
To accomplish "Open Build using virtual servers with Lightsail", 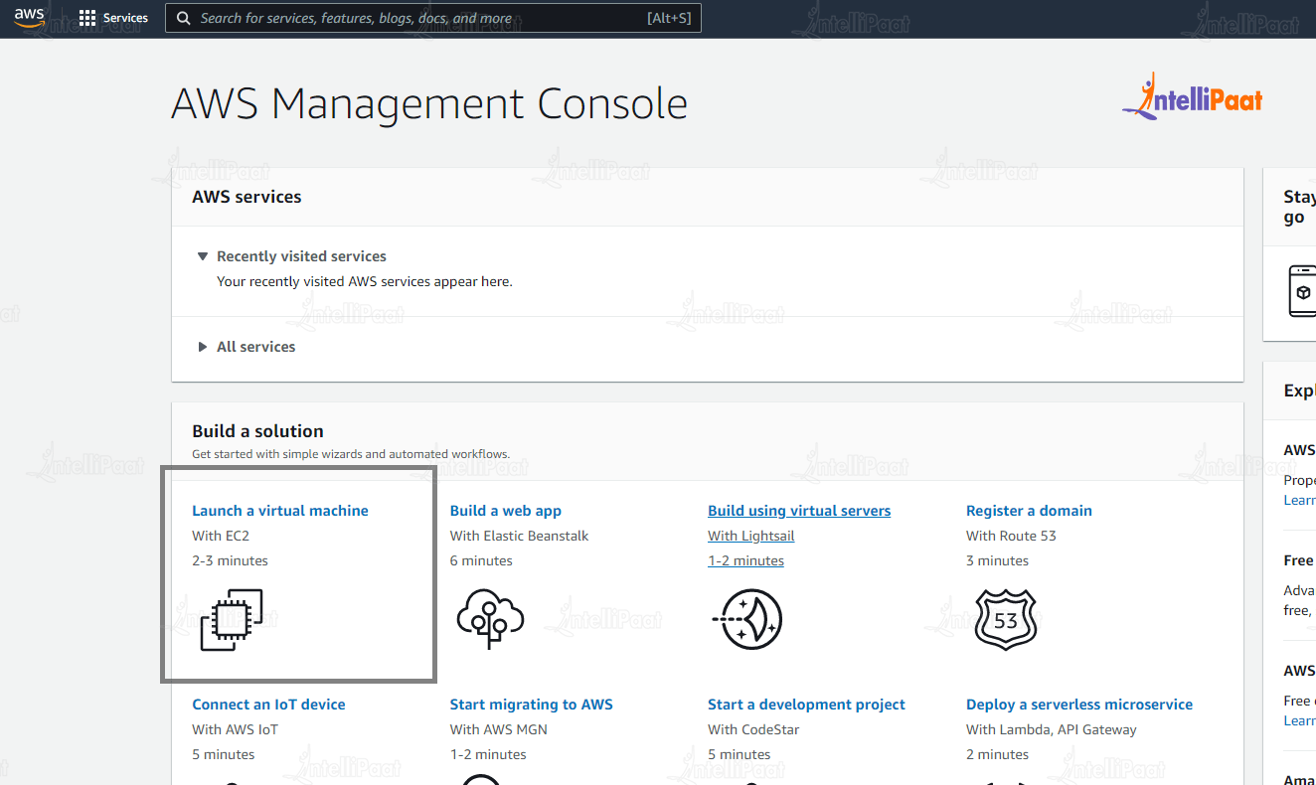I will 799,510.
